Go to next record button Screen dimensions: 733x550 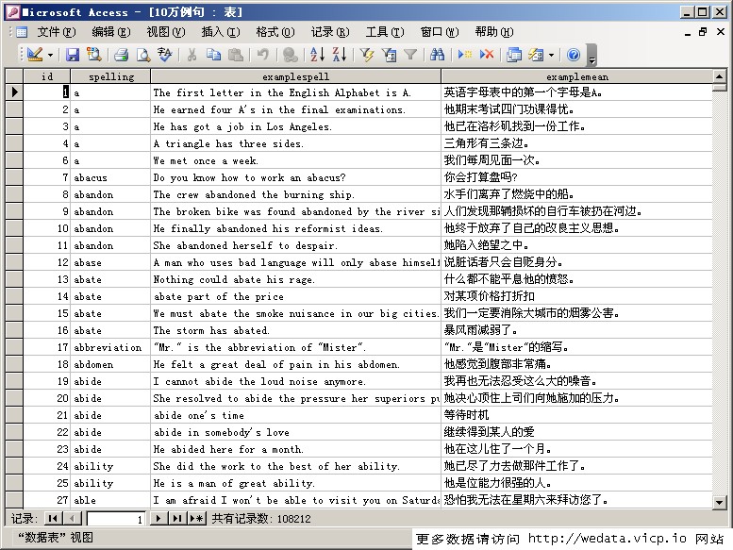point(158,518)
